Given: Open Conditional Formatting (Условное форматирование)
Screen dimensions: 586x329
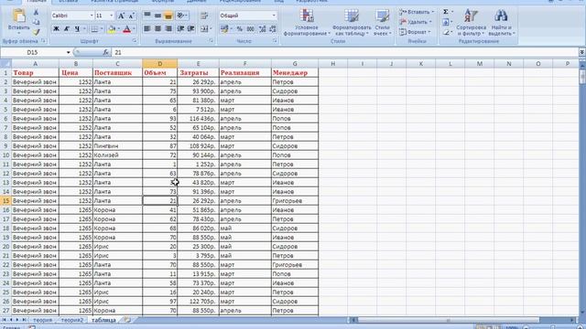Looking at the screenshot, I should [x=307, y=22].
